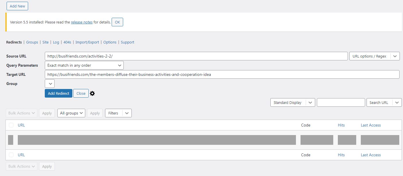Open the Options tab
403x176 pixels.
[110, 42]
